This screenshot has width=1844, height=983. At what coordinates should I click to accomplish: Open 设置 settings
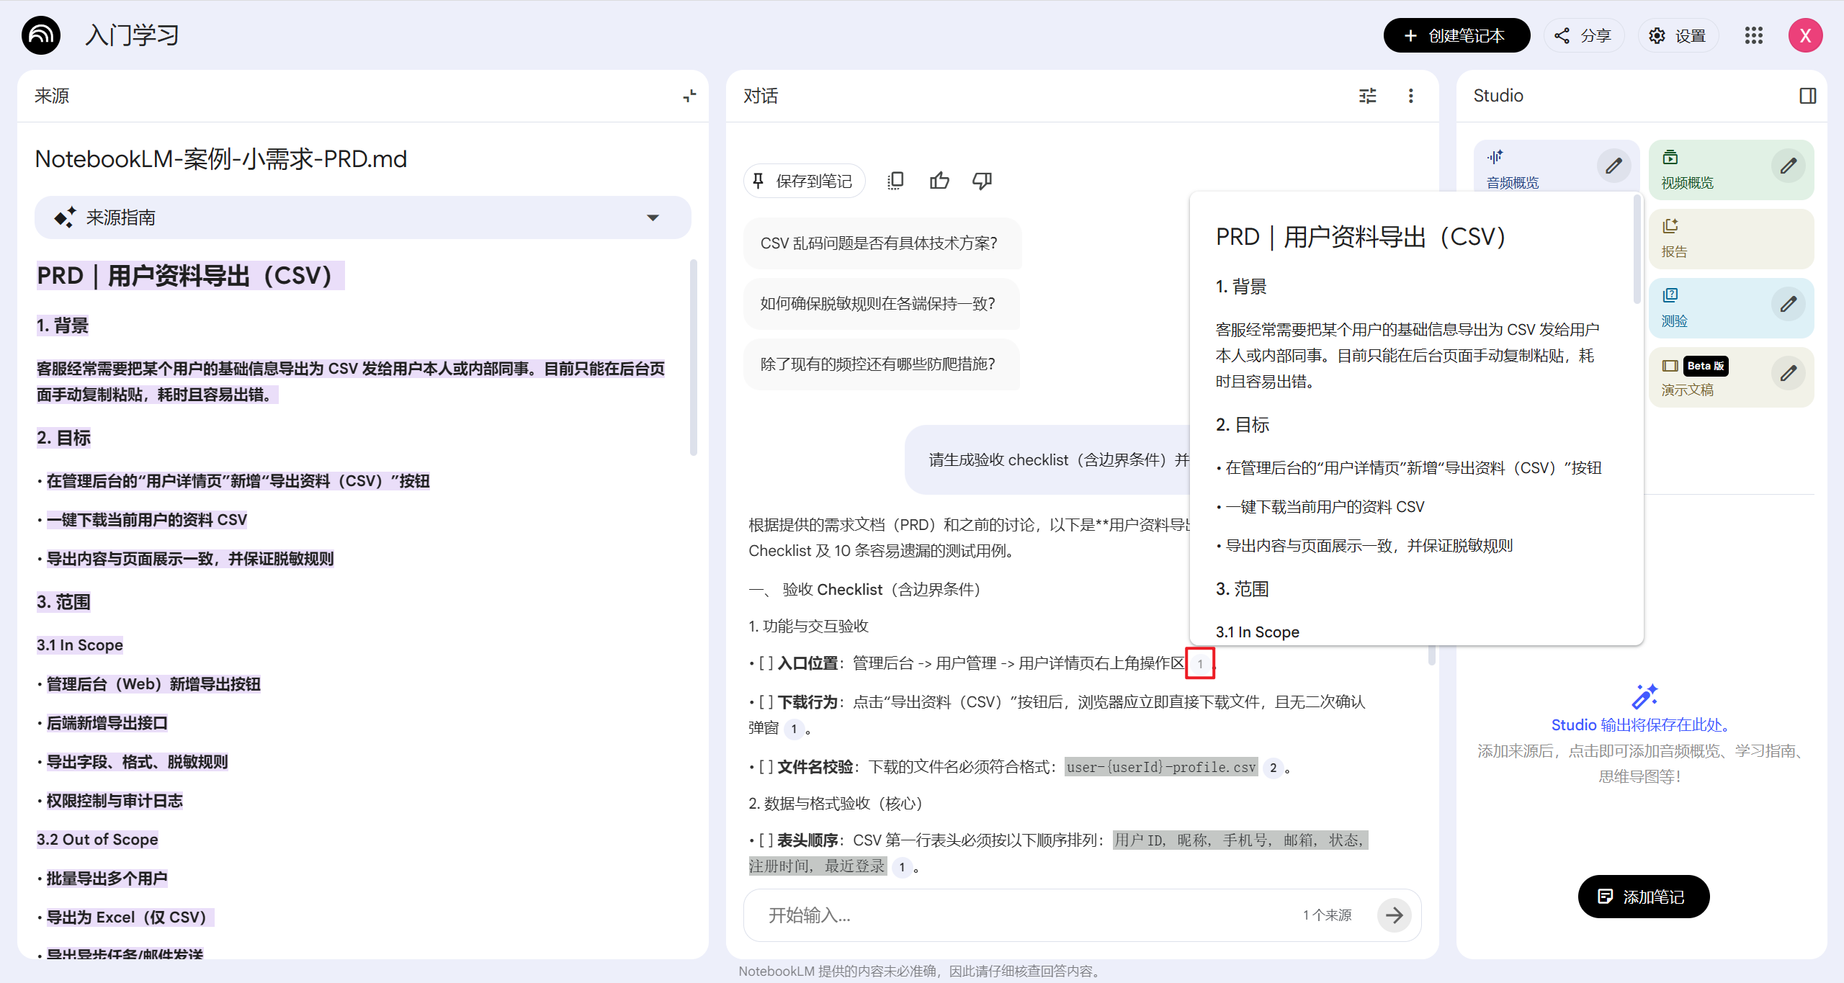[x=1678, y=35]
